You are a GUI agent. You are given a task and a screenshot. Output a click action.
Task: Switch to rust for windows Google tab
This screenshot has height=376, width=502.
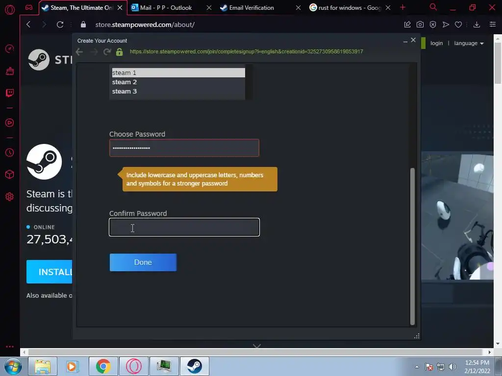click(x=350, y=8)
